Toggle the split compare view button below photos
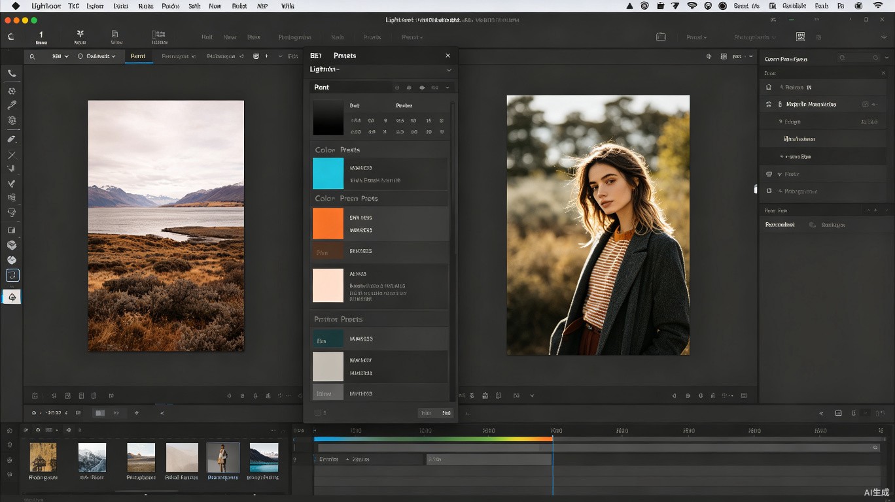 99,413
